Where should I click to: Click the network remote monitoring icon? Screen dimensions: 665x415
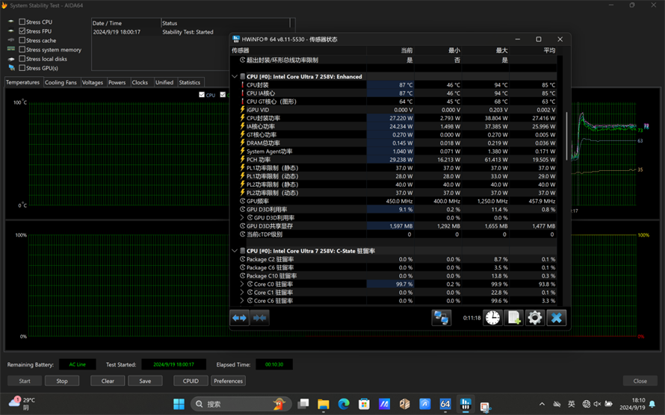coord(442,318)
